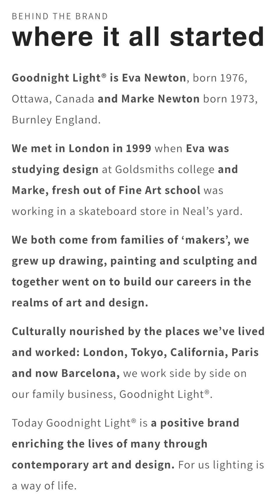
Task: Click 'Today Goodnight Light®' in the last paragraph
Action: click(74, 423)
